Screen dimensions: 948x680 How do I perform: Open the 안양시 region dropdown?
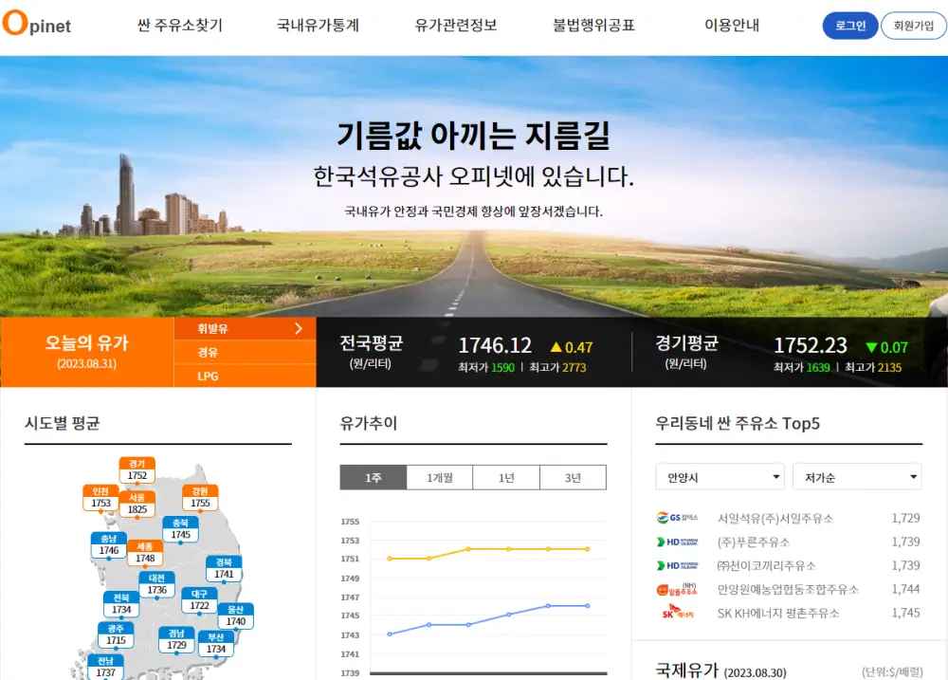pos(719,476)
